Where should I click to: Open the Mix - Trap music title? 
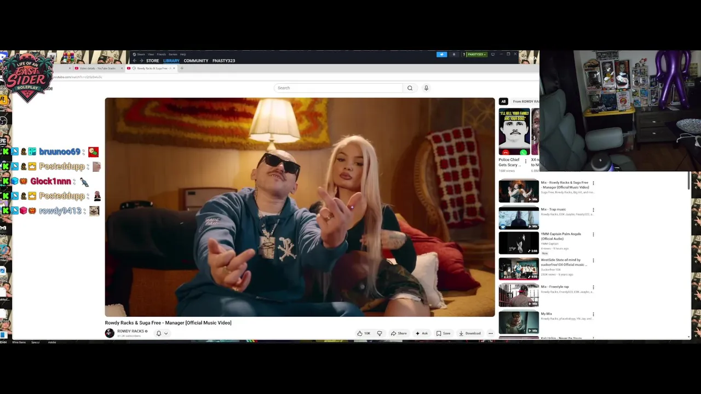(553, 210)
